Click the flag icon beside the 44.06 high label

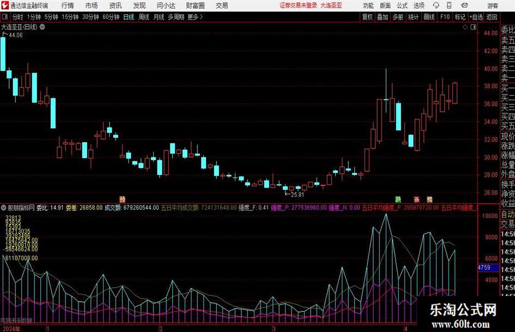[x=4, y=34]
